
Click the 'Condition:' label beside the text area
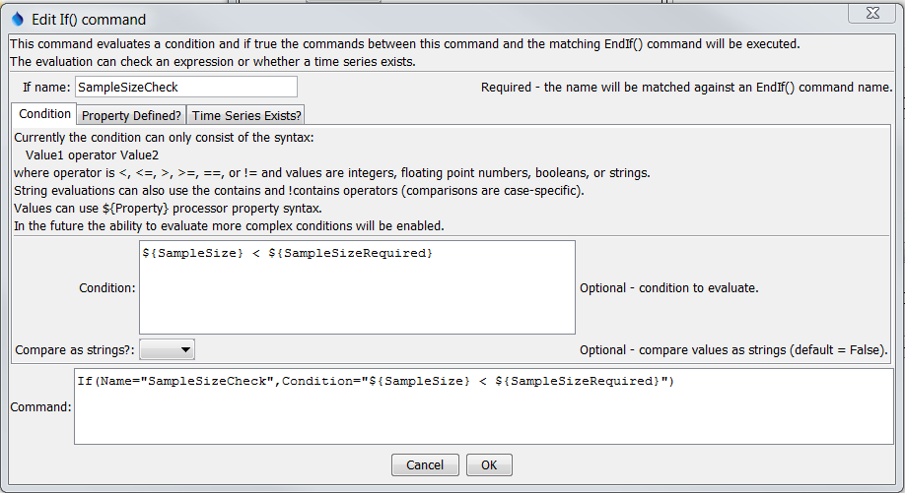107,288
